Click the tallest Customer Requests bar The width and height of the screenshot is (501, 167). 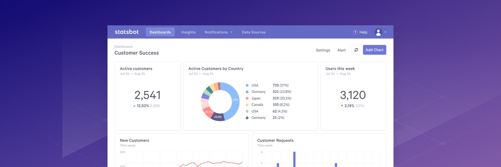coord(294,159)
